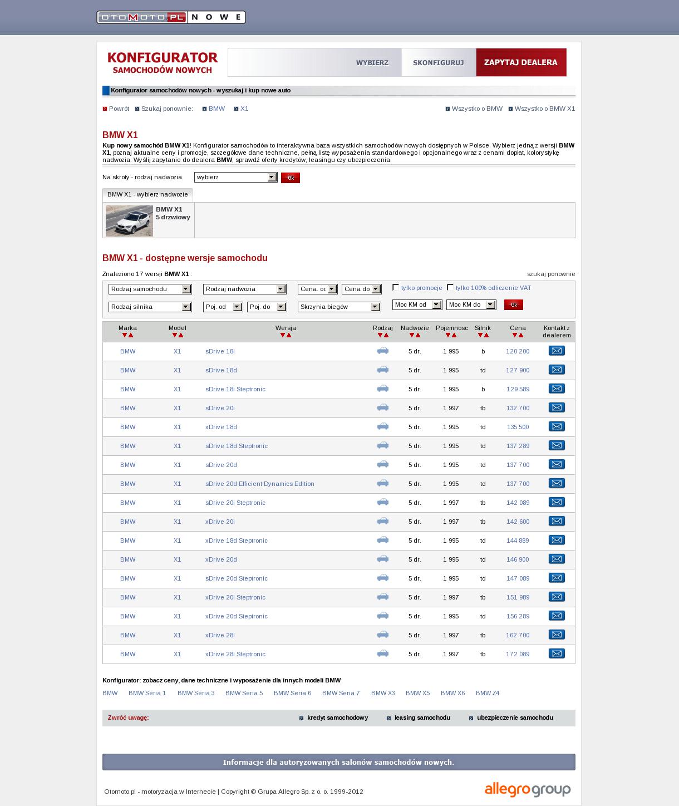The image size is (679, 806).
Task: Sort Cena column descending arrow
Action: click(x=515, y=335)
